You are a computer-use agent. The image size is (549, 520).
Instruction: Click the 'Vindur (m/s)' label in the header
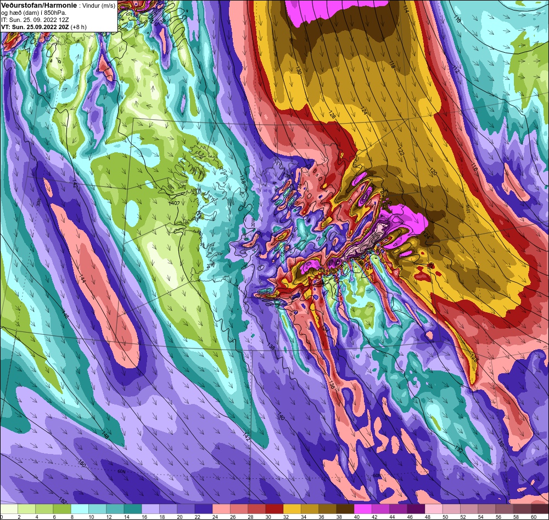tap(99, 6)
